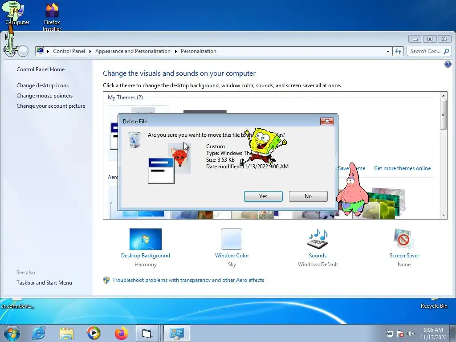Open Action Center flag tray icon

point(400,334)
